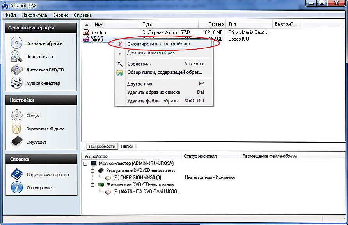Image resolution: width=348 pixels, height=225 pixels.
Task: Switch to the Подробности tab
Action: click(102, 146)
